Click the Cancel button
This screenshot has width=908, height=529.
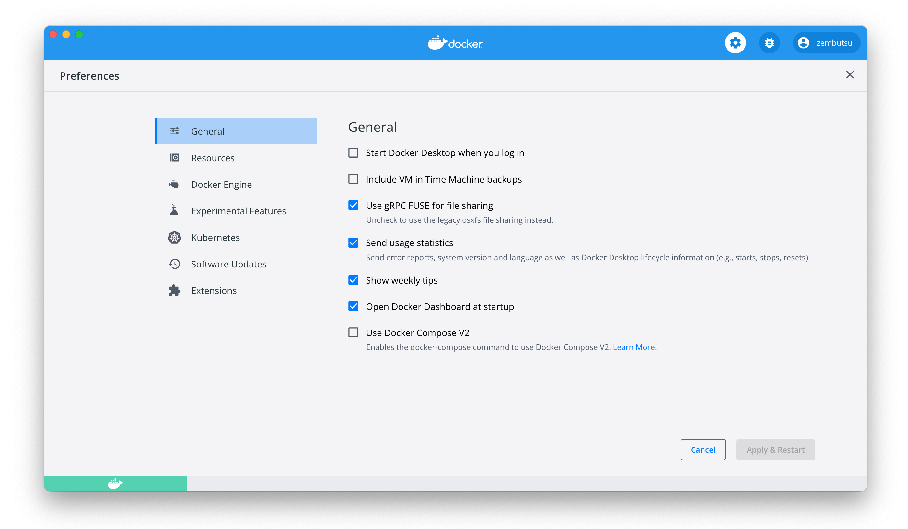point(703,449)
